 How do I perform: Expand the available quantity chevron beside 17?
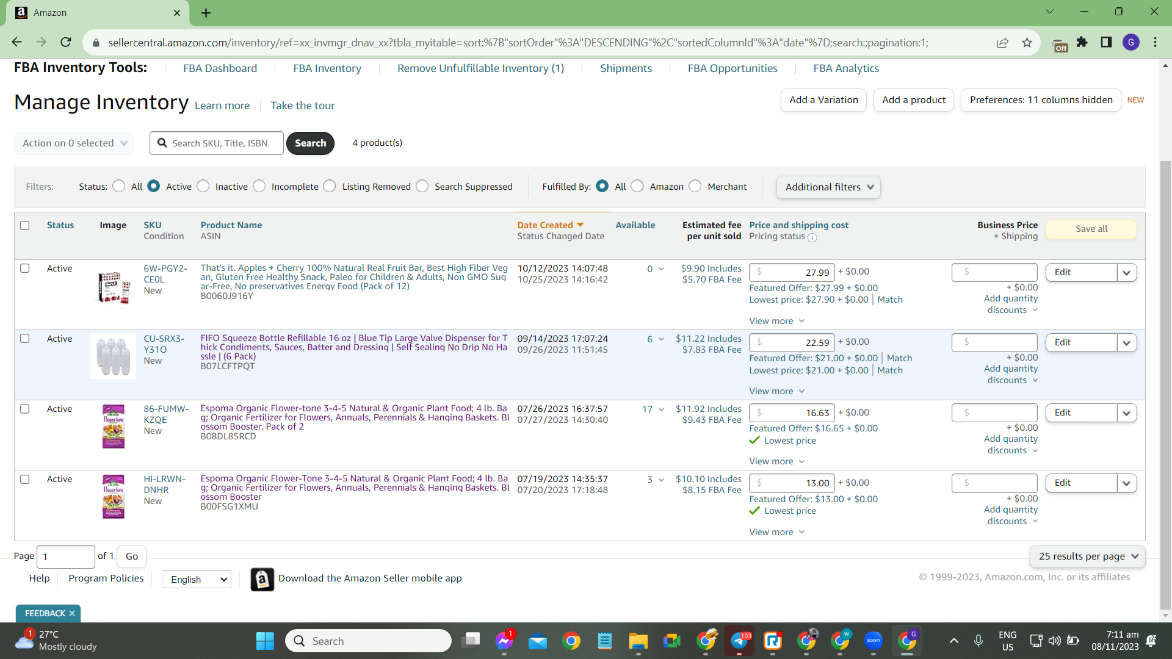click(x=661, y=409)
